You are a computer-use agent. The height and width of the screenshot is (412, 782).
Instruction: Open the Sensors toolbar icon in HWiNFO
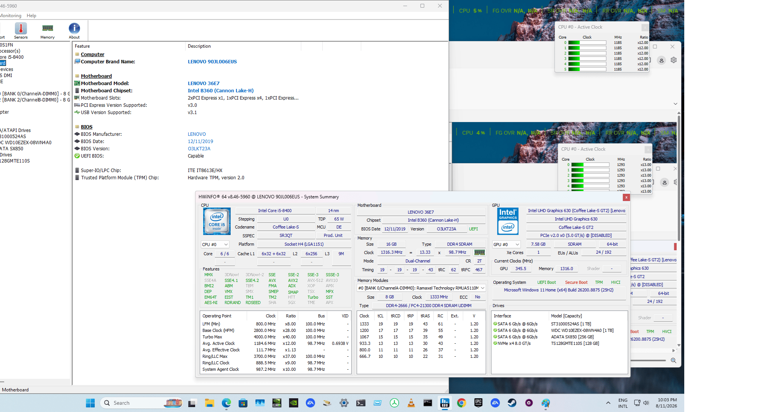point(21,31)
